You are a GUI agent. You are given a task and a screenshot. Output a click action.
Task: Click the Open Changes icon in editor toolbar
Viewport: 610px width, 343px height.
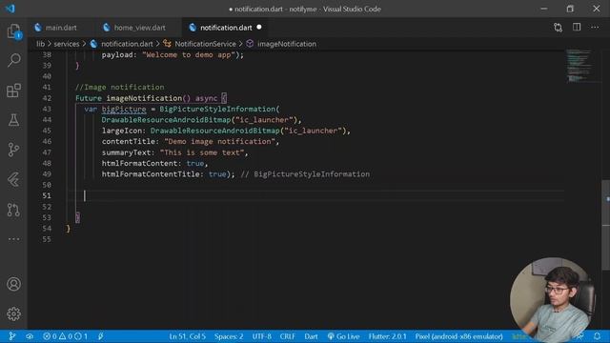[x=558, y=28]
